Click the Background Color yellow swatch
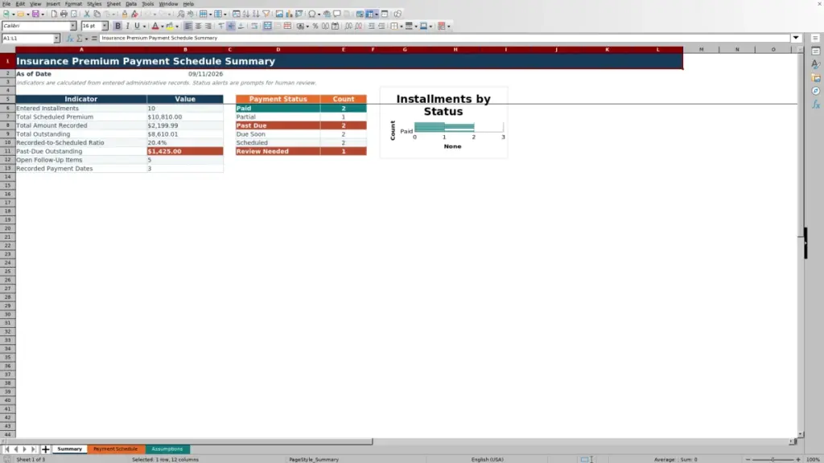The height and width of the screenshot is (463, 824). pyautogui.click(x=170, y=26)
